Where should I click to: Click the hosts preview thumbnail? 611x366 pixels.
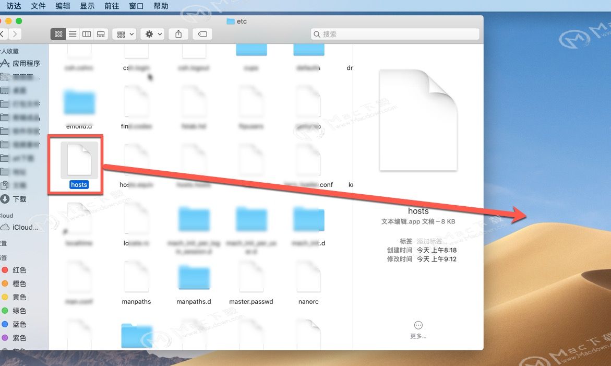tap(418, 120)
